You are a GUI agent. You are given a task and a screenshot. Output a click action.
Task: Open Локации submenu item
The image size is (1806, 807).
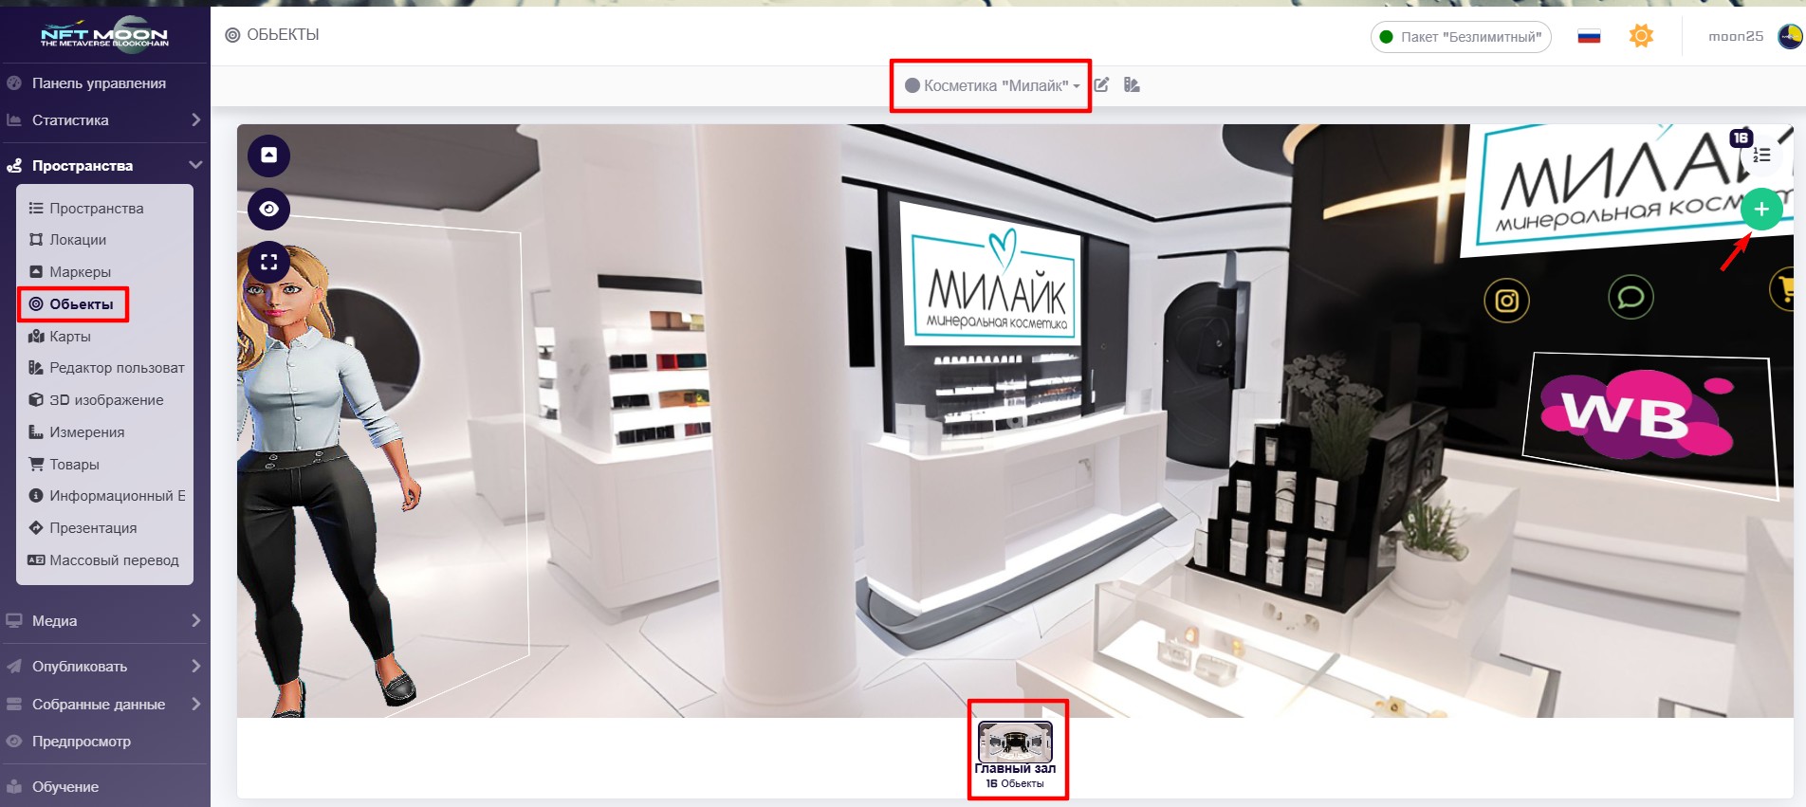(78, 240)
